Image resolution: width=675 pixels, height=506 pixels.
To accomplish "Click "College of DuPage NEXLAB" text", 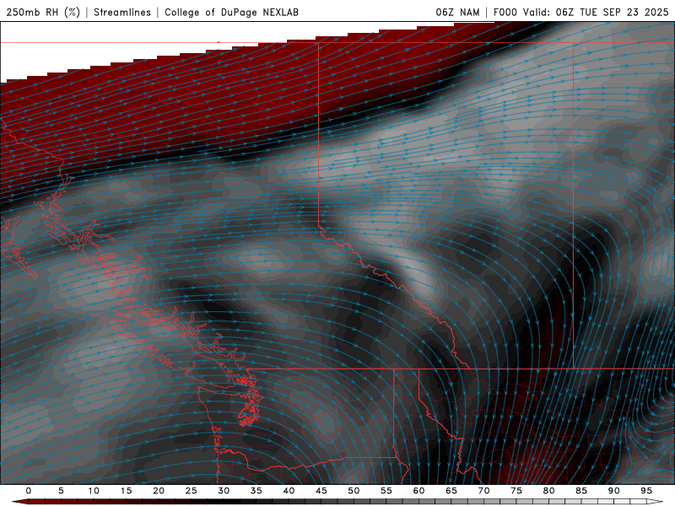I will coord(231,12).
